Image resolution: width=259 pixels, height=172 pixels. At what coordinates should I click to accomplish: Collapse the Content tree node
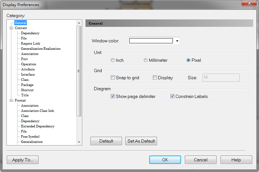pyautogui.click(x=11, y=28)
